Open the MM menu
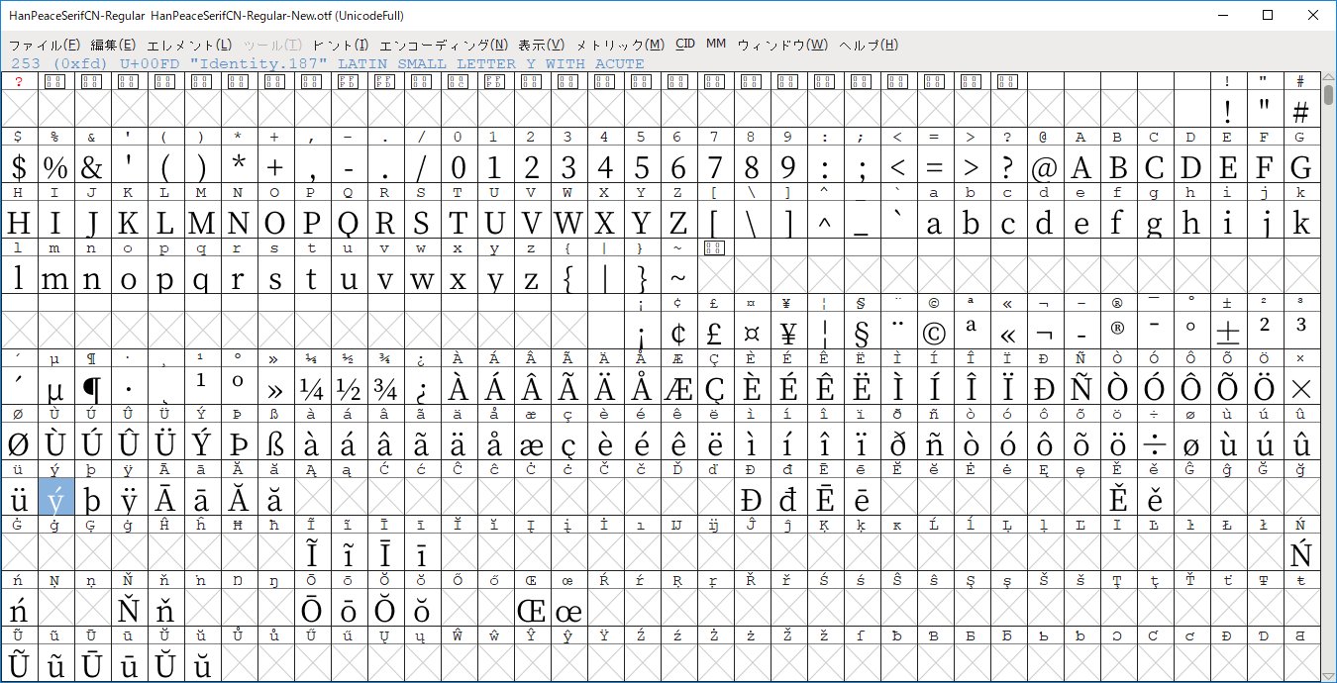Viewport: 1337px width, 683px height. (716, 45)
